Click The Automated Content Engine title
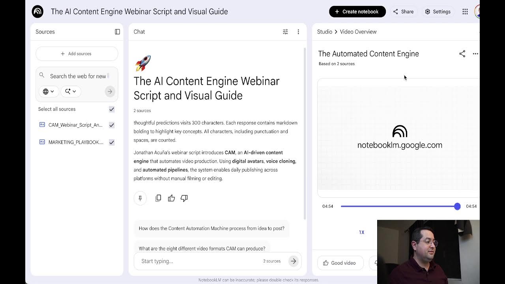 click(368, 54)
